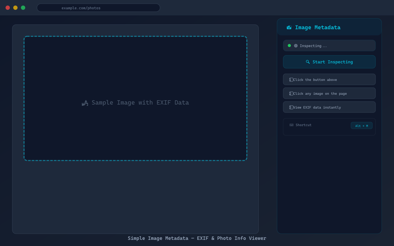
Task: Click the green status dot in the inspecting indicator
Action: (x=289, y=45)
